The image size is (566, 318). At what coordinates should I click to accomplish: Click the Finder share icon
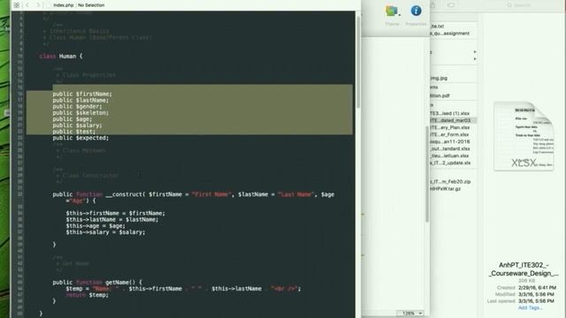click(x=432, y=5)
